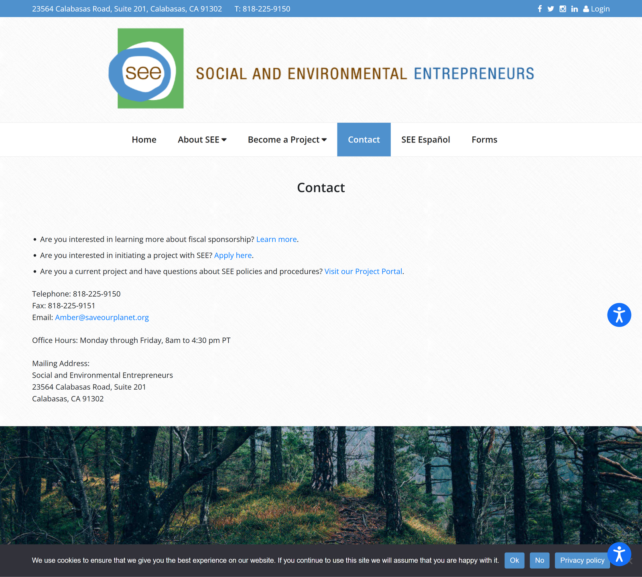
Task: Click the top bar address text
Action: [127, 9]
